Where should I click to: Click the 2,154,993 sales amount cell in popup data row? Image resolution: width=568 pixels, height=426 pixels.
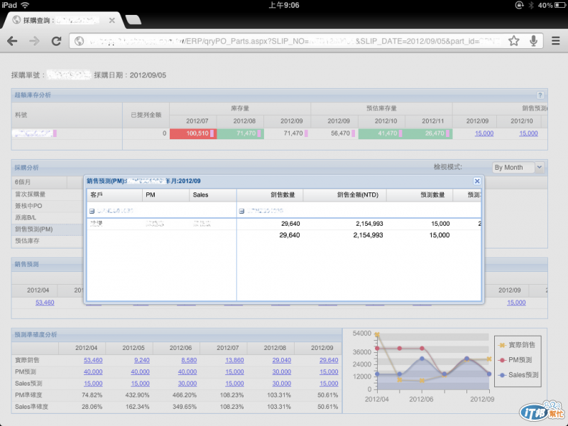tap(369, 224)
